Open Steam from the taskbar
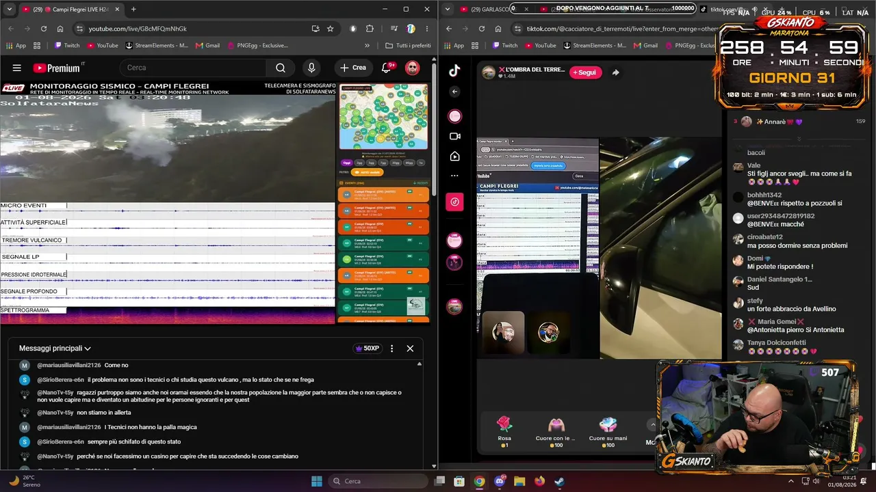Image resolution: width=876 pixels, height=492 pixels. point(559,481)
